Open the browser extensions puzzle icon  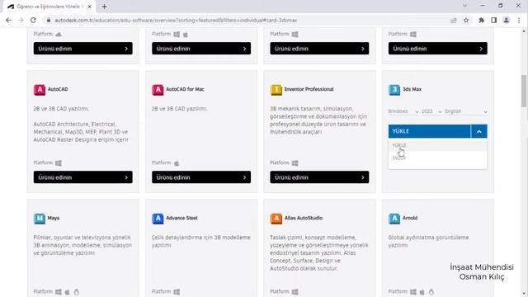tap(482, 20)
